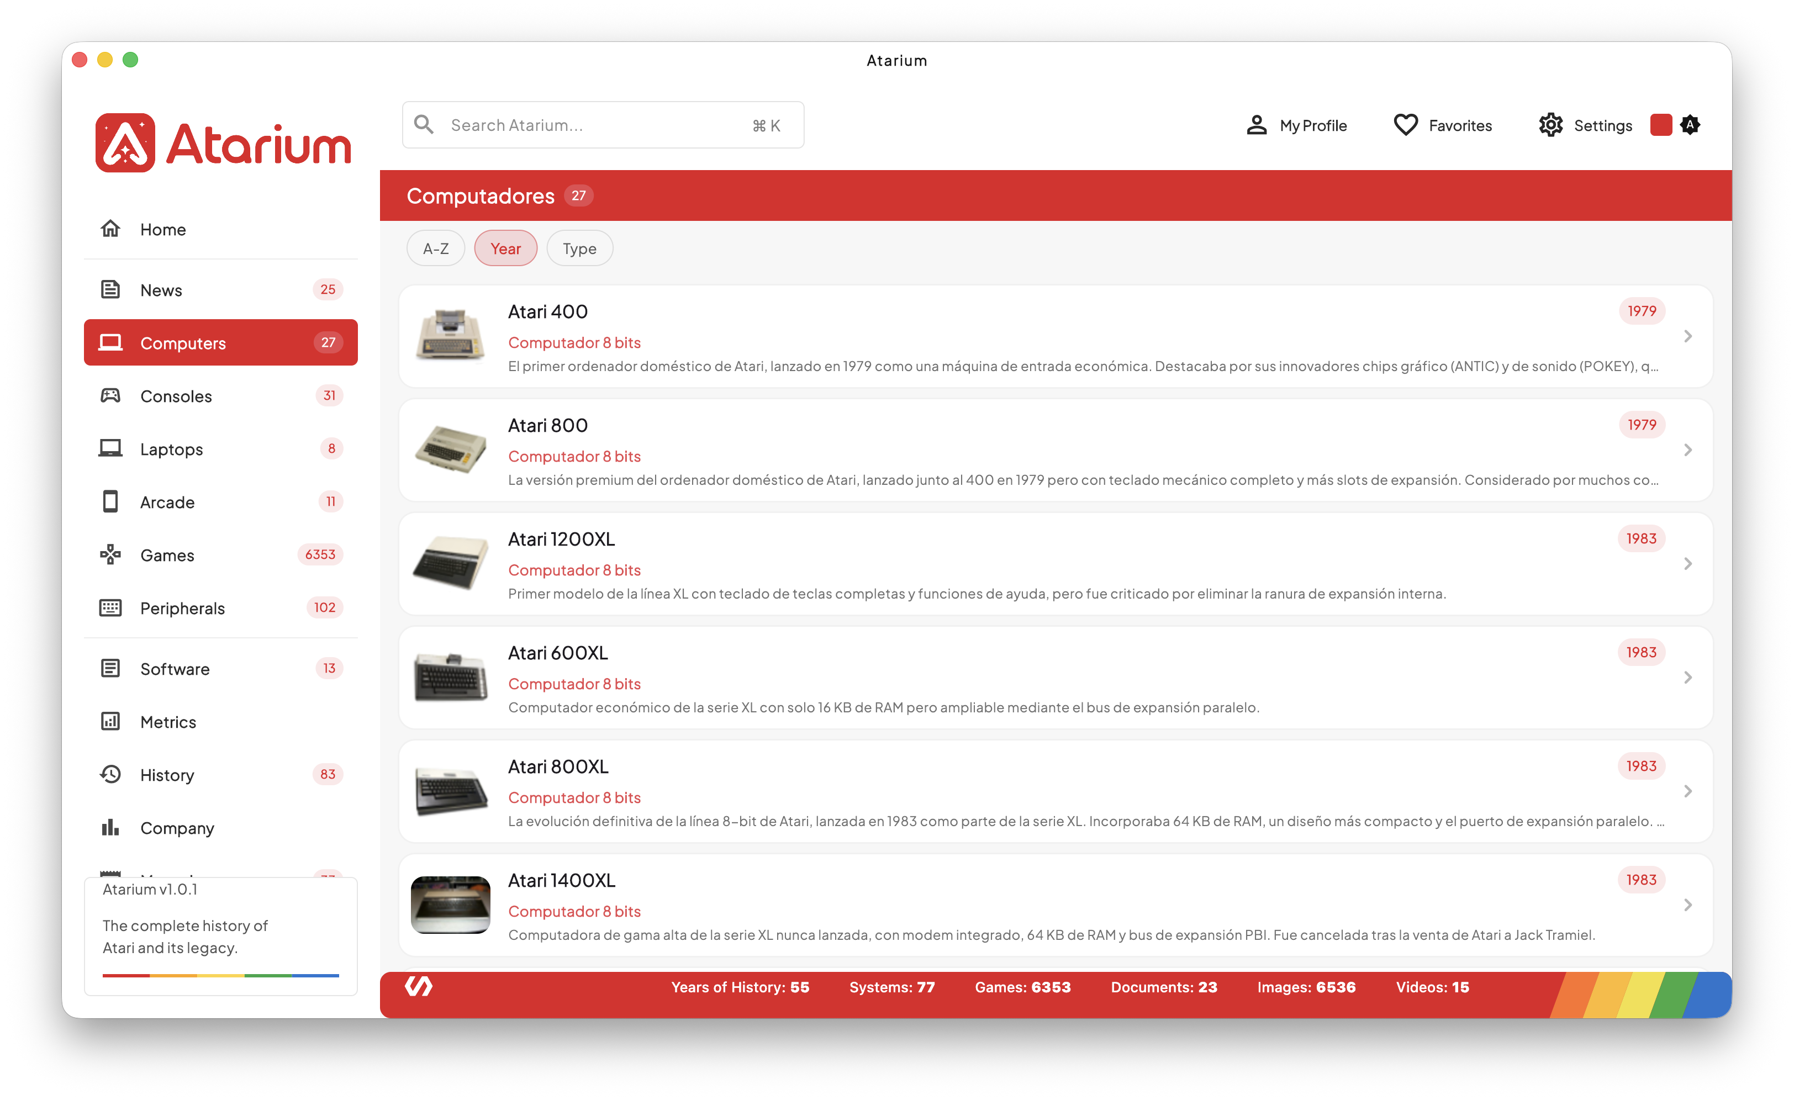
Task: Click the status bar code-slash logo icon
Action: 419,986
